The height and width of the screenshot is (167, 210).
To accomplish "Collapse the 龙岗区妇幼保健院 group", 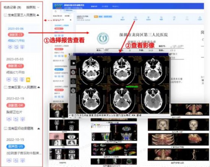I will 39,128.
